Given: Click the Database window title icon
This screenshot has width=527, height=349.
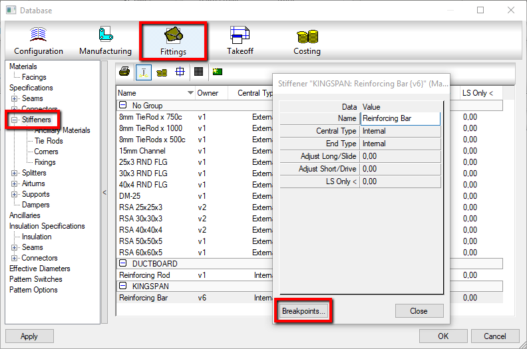Looking at the screenshot, I should (x=11, y=10).
